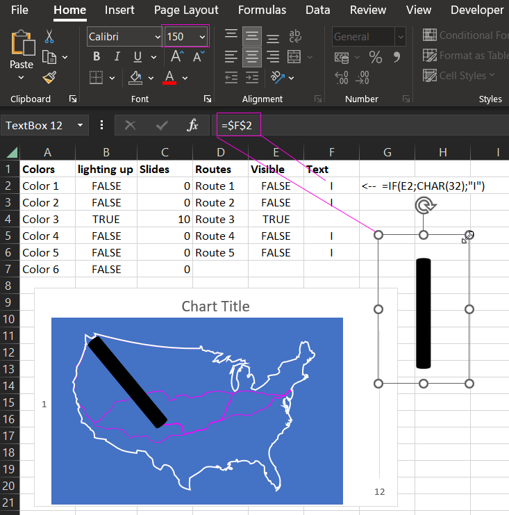The image size is (509, 515).
Task: Click the Cut scissors icon
Action: (x=49, y=36)
